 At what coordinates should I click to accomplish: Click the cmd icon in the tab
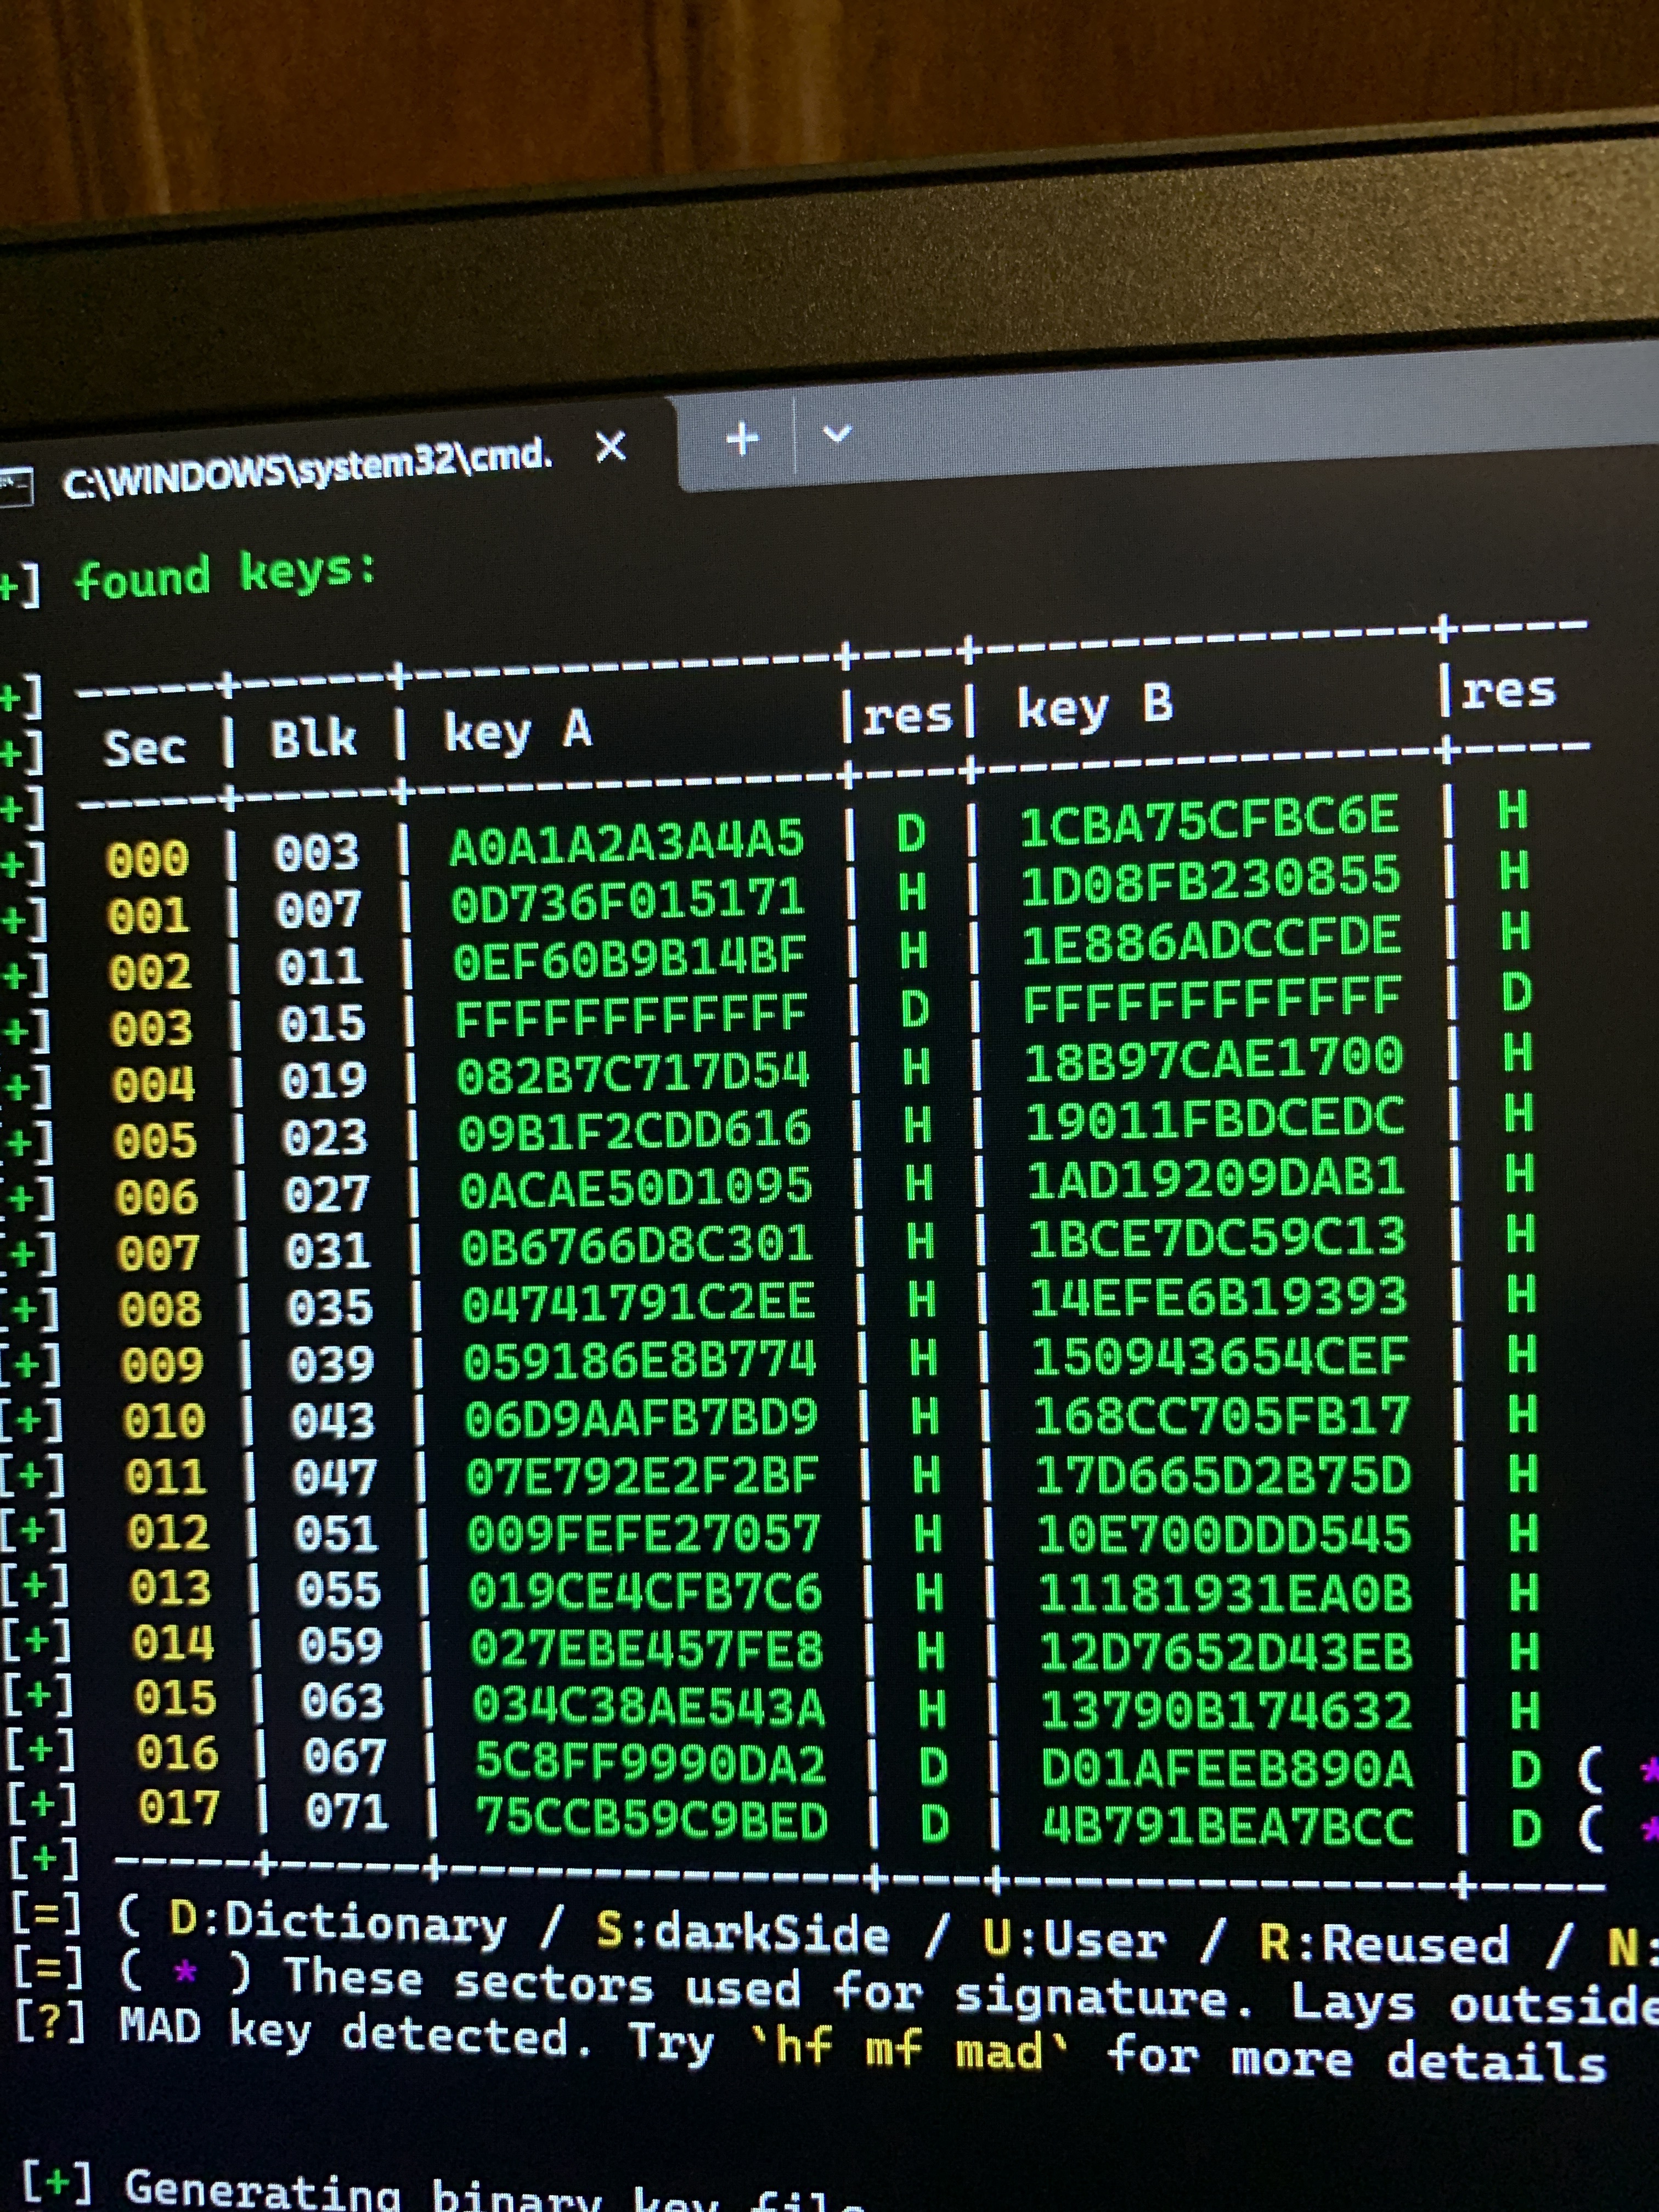tap(14, 486)
